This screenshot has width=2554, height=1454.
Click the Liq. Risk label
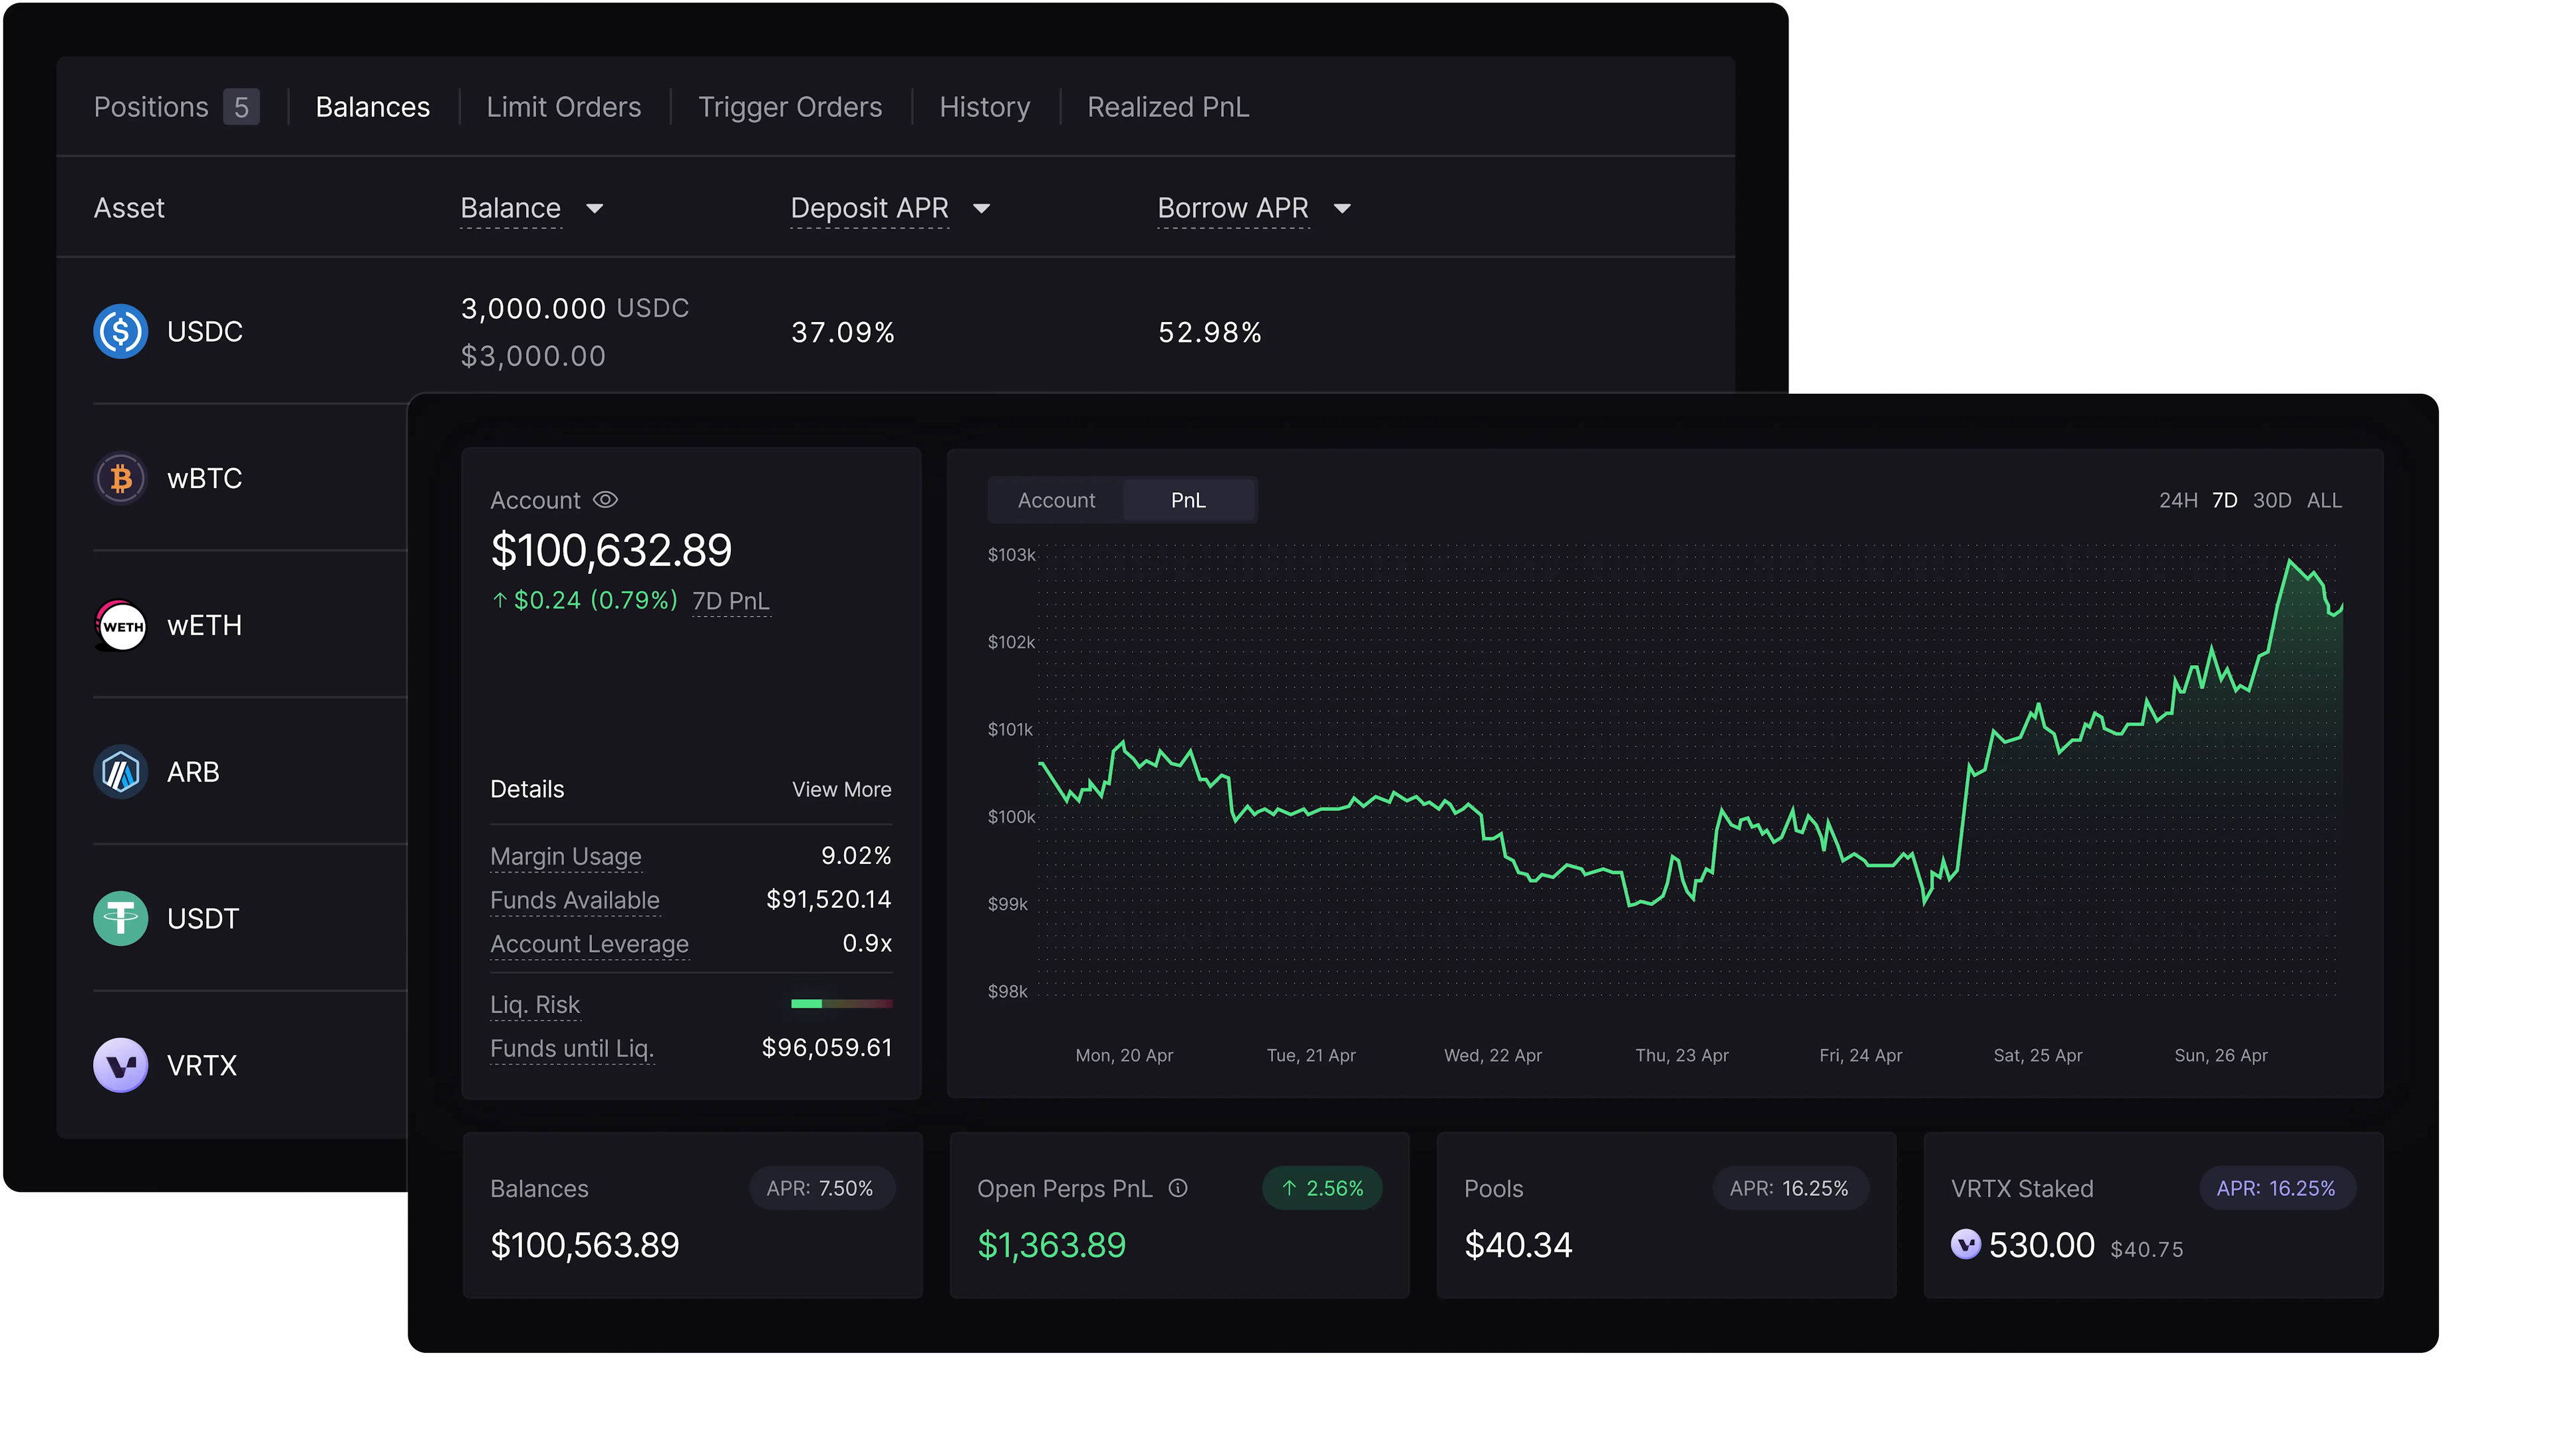pyautogui.click(x=534, y=1004)
